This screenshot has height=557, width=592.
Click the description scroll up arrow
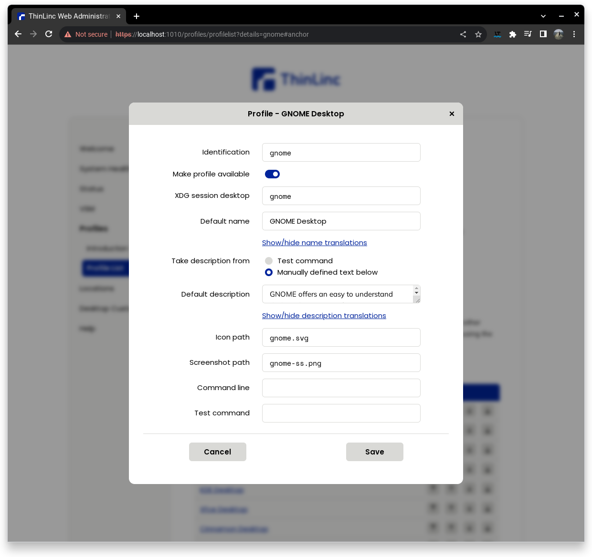tap(417, 288)
